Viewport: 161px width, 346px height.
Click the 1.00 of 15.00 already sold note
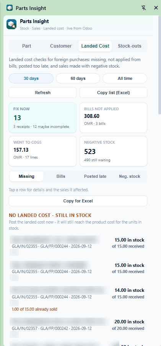point(34,309)
